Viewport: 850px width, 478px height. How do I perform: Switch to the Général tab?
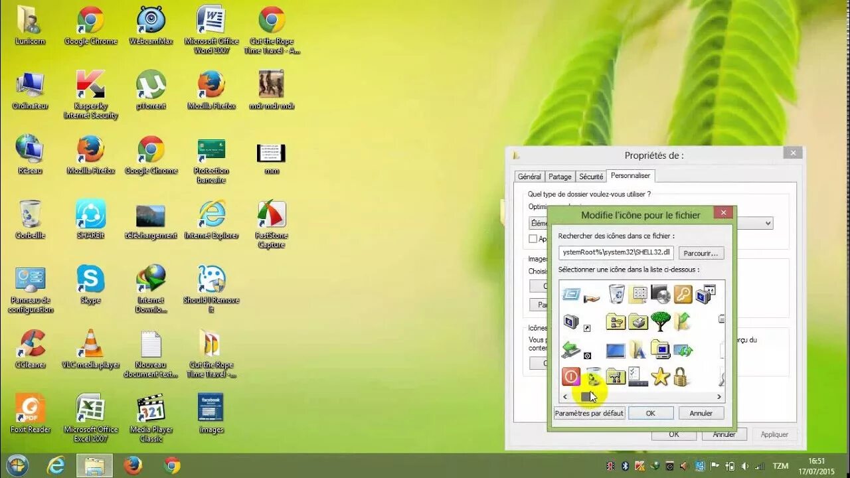[529, 177]
